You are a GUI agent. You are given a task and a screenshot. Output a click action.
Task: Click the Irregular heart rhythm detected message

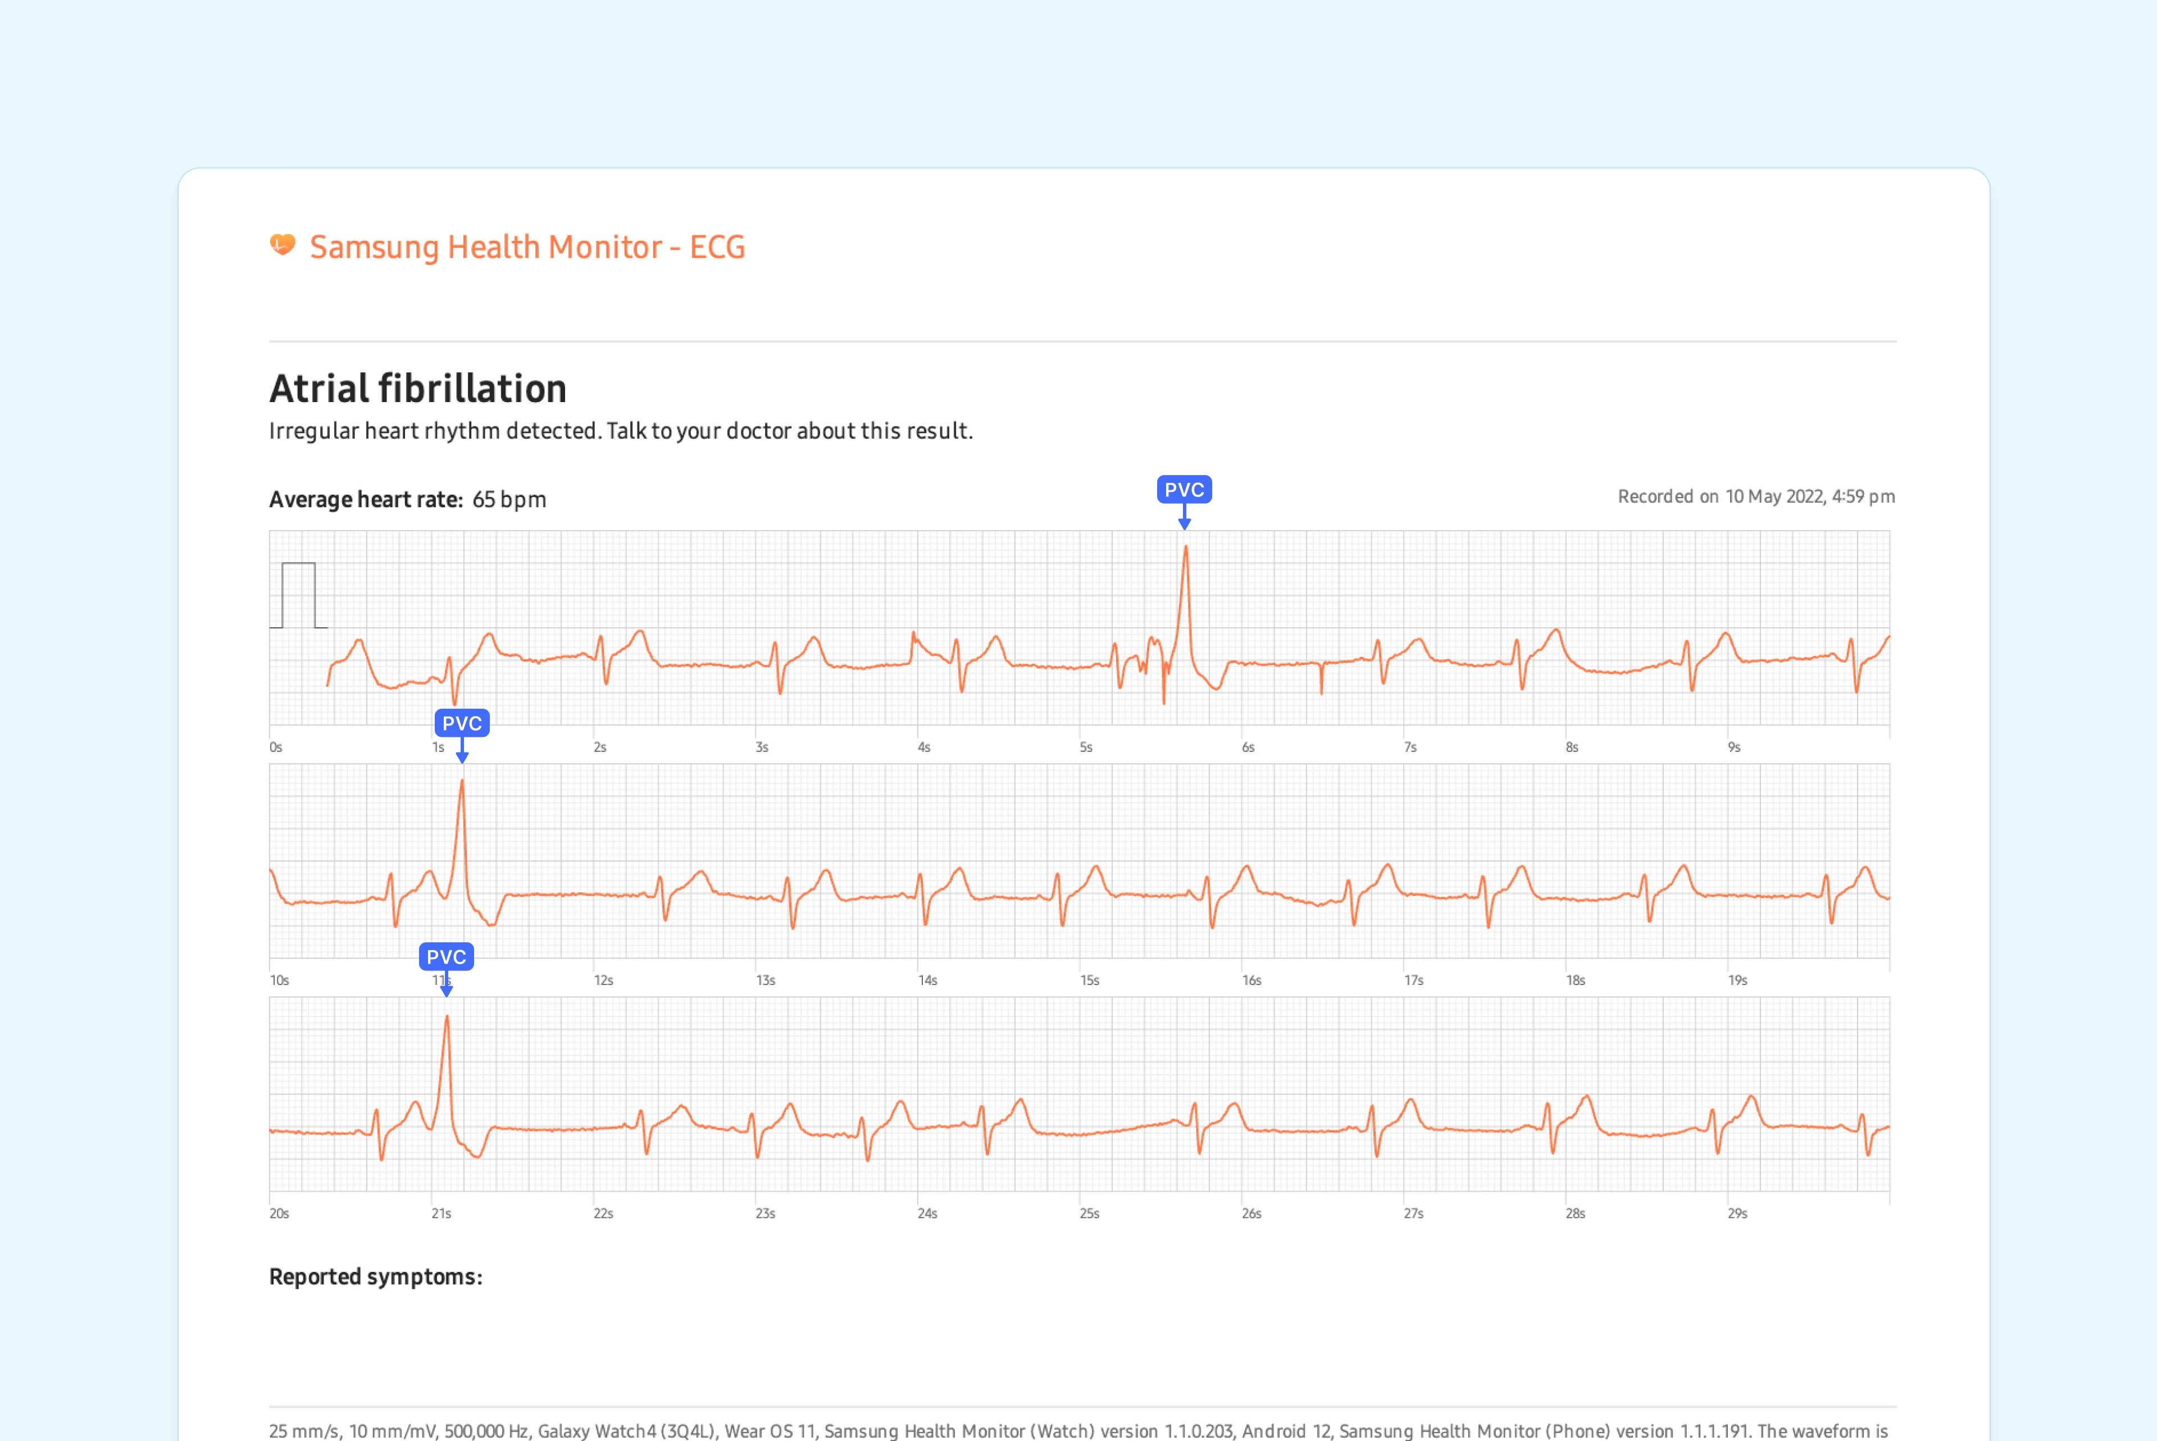[620, 431]
